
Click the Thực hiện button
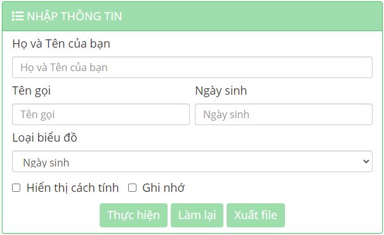point(133,215)
